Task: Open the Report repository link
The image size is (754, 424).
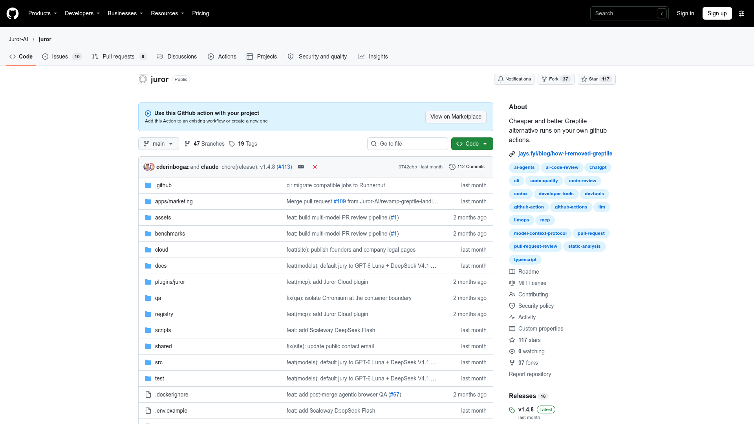Action: coord(530,374)
